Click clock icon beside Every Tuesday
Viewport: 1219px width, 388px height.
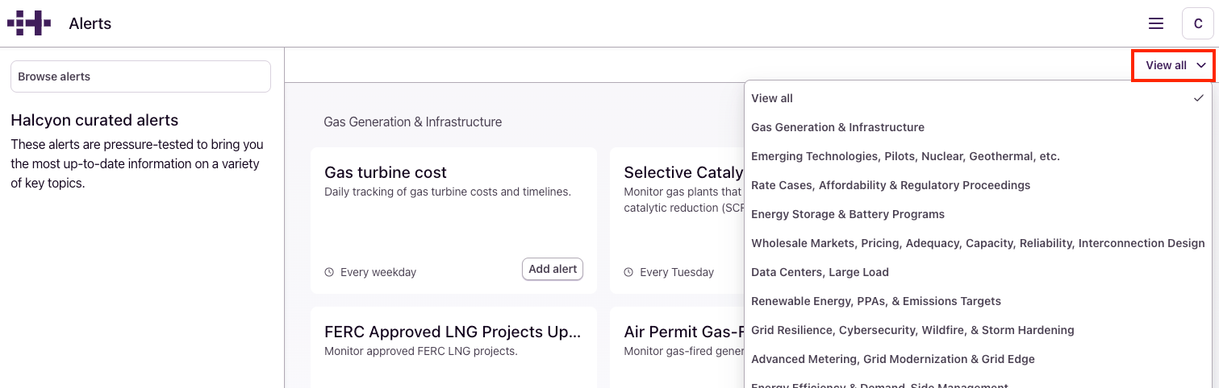628,272
